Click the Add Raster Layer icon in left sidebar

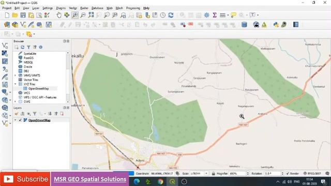point(5,53)
